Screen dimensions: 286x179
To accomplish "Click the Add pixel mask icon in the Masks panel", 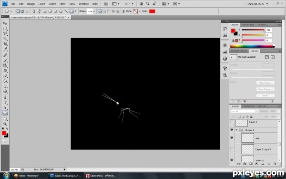I will pos(267,57).
